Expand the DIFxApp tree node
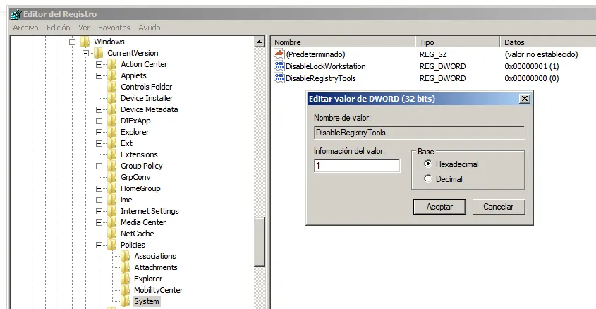Image resolution: width=596 pixels, height=309 pixels. click(x=99, y=121)
